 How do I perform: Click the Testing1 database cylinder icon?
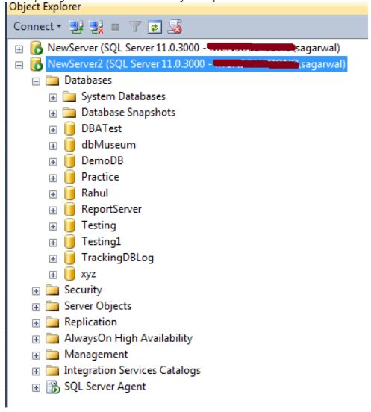tap(69, 242)
